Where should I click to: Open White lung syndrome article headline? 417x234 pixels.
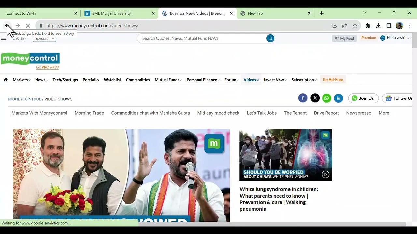[x=279, y=199]
